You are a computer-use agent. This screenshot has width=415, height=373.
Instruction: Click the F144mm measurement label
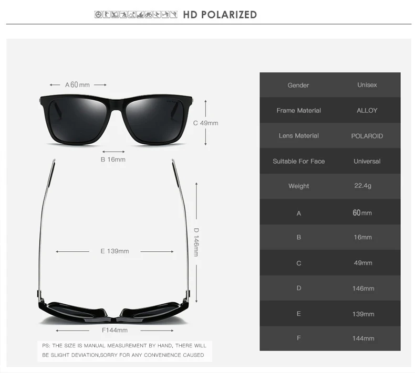click(x=115, y=330)
